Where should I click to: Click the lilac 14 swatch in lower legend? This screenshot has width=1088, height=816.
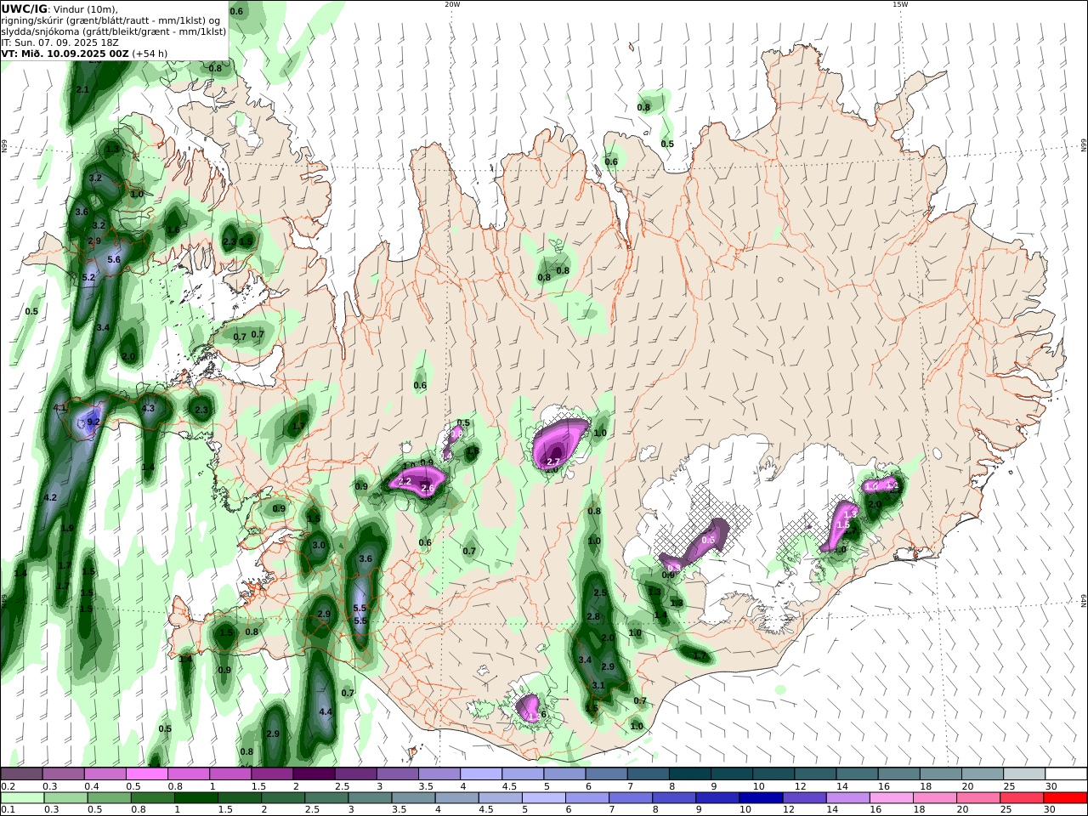click(848, 797)
